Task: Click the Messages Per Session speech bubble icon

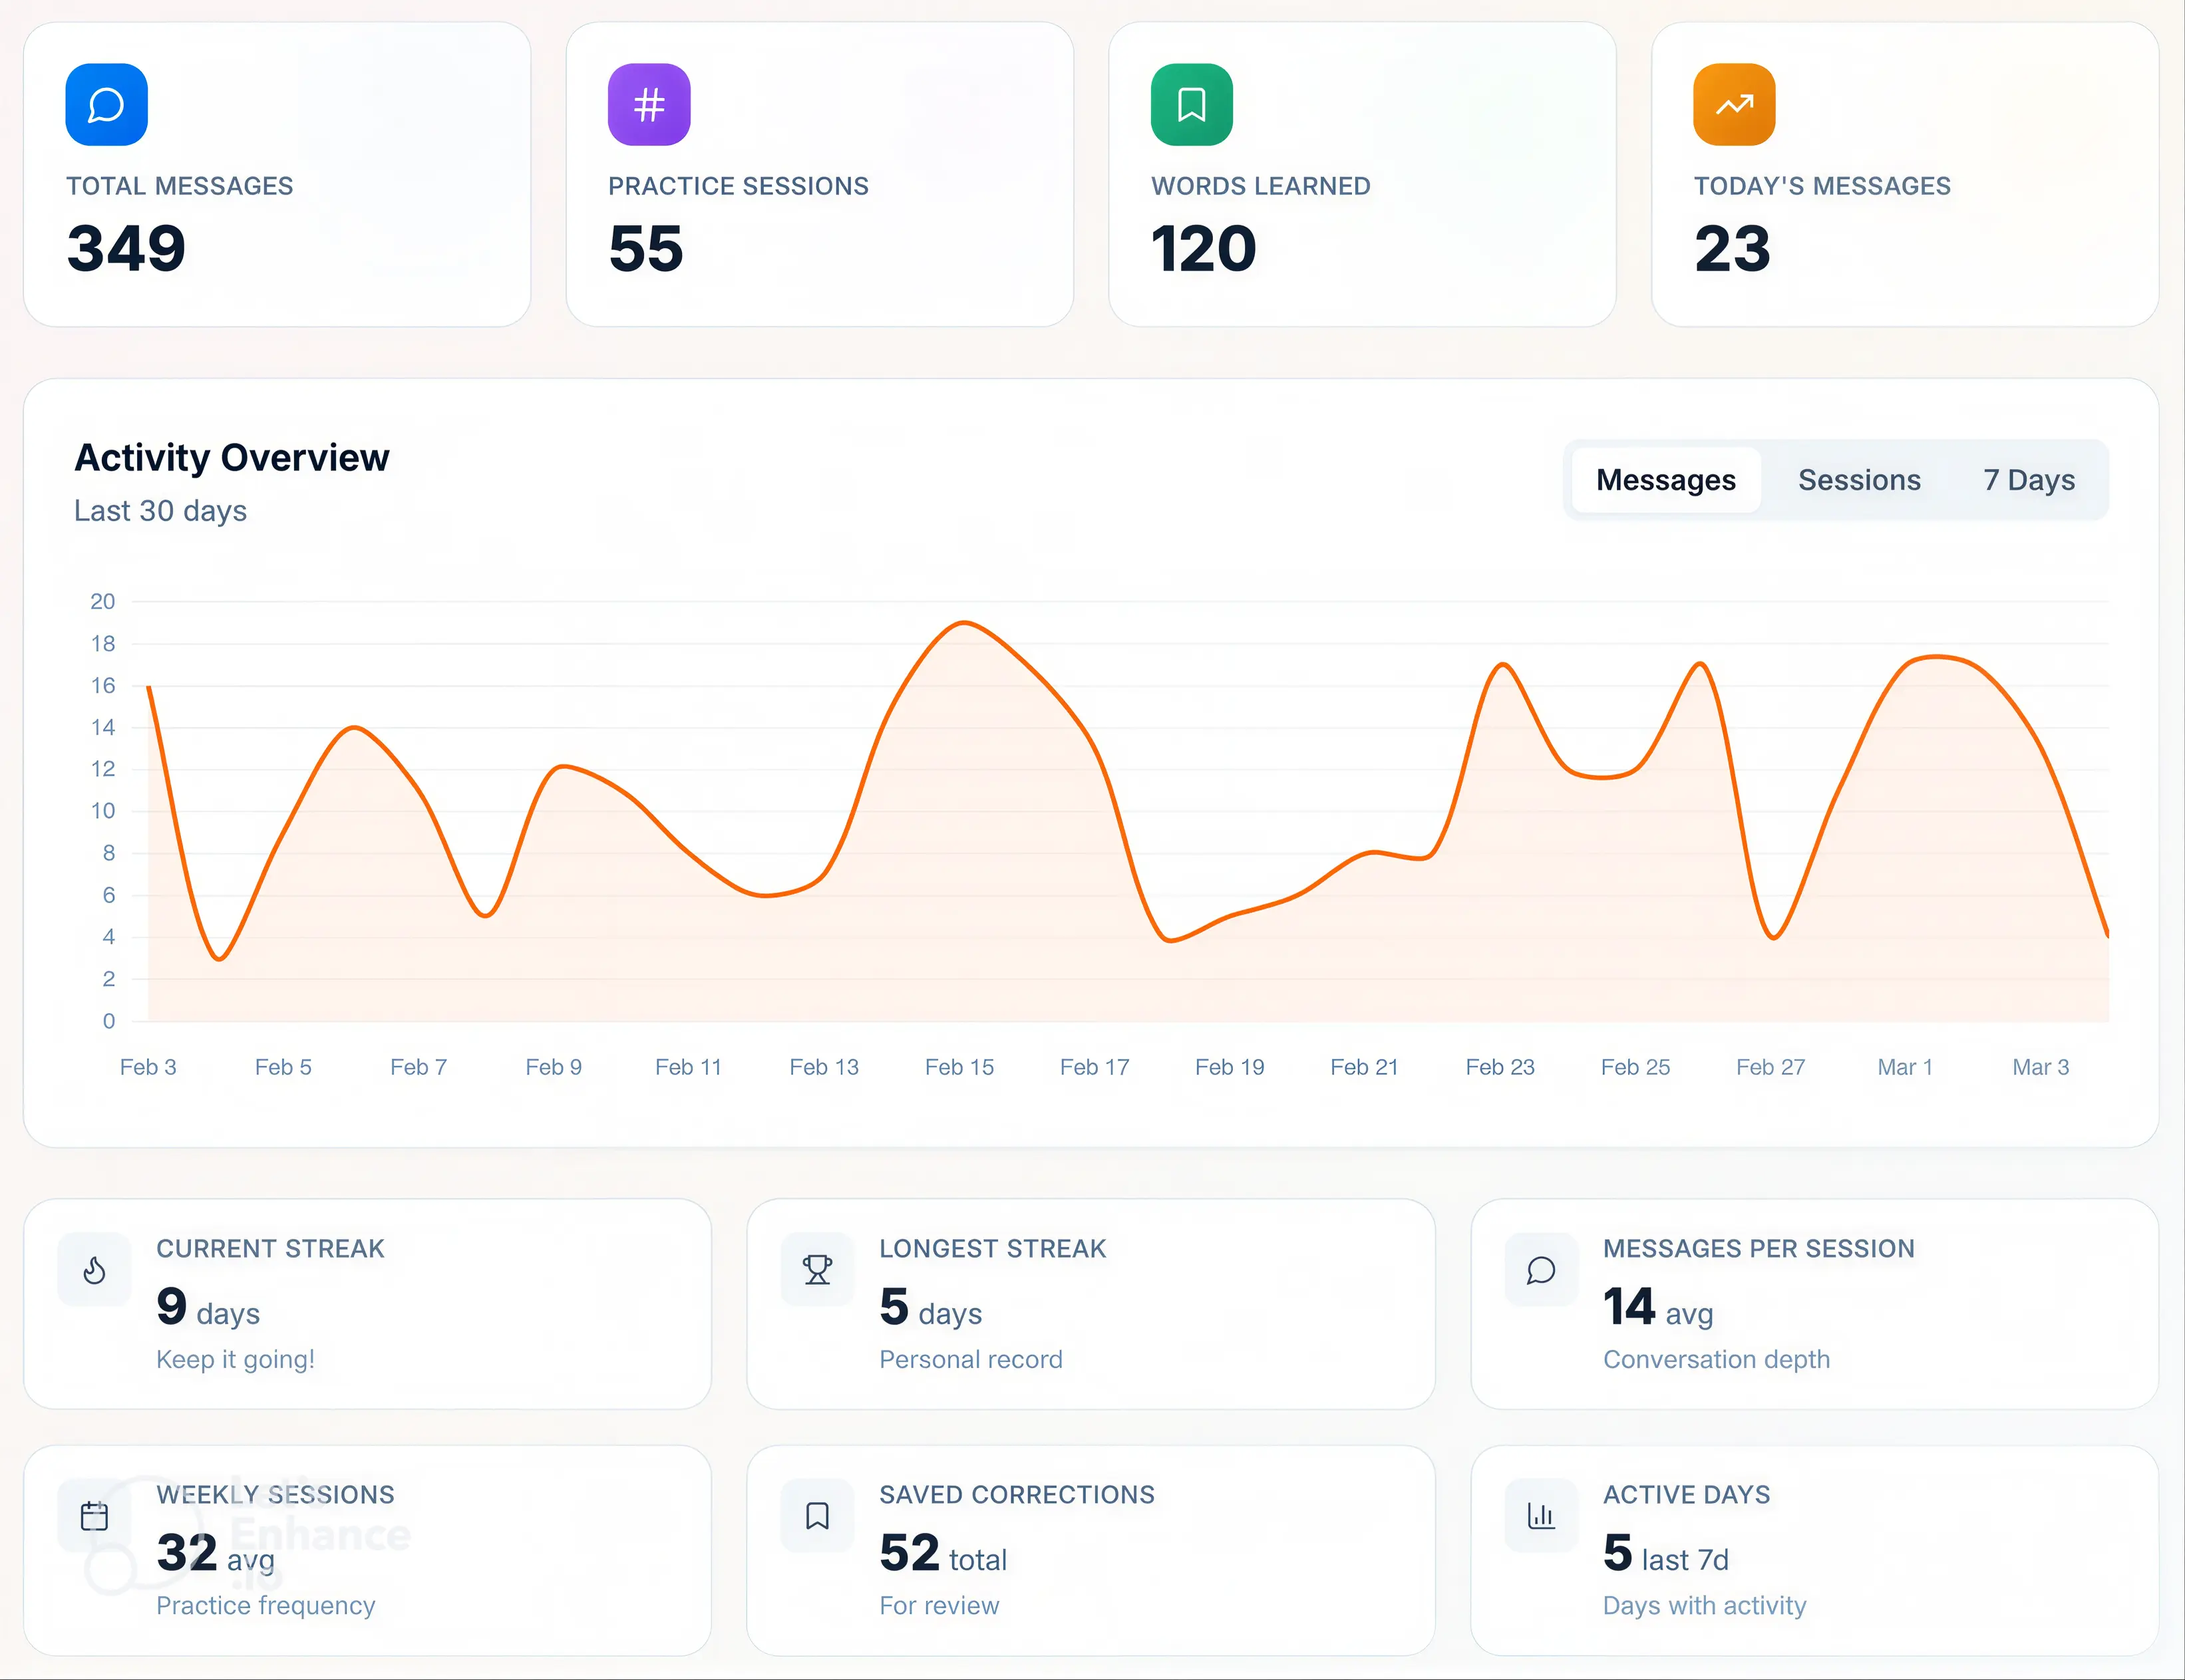Action: [1541, 1270]
